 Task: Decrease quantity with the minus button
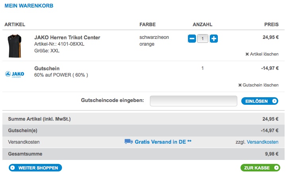click(192, 39)
